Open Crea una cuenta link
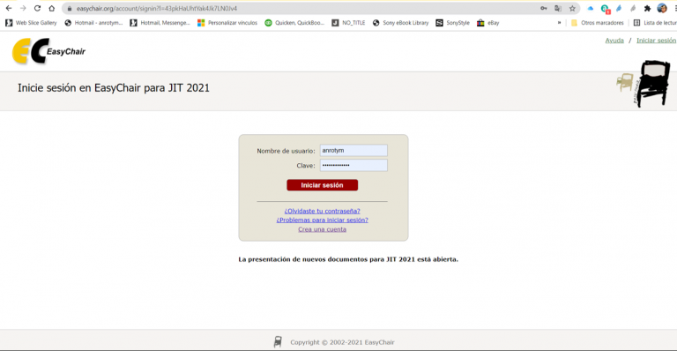Image resolution: width=677 pixels, height=351 pixels. [x=322, y=229]
